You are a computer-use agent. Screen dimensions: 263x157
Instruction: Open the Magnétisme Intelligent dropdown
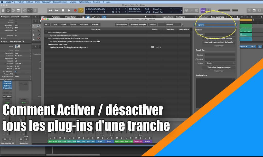pos(186,17)
